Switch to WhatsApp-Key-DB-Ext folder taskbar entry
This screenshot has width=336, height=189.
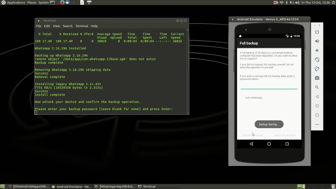pos(115,186)
